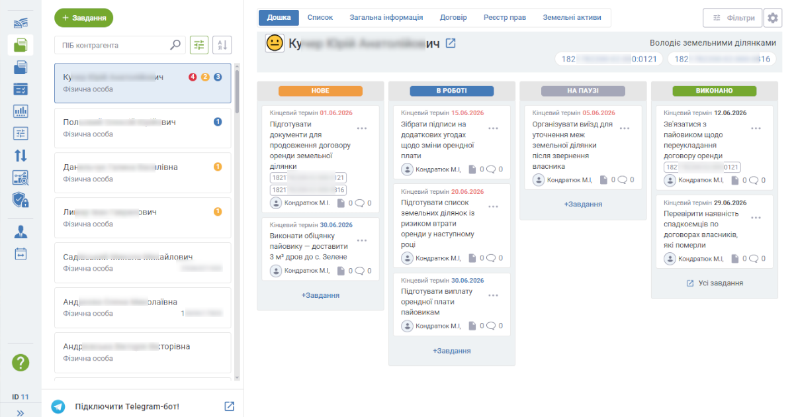Open the Фільтри button
Image resolution: width=794 pixels, height=417 pixels.
(x=732, y=18)
